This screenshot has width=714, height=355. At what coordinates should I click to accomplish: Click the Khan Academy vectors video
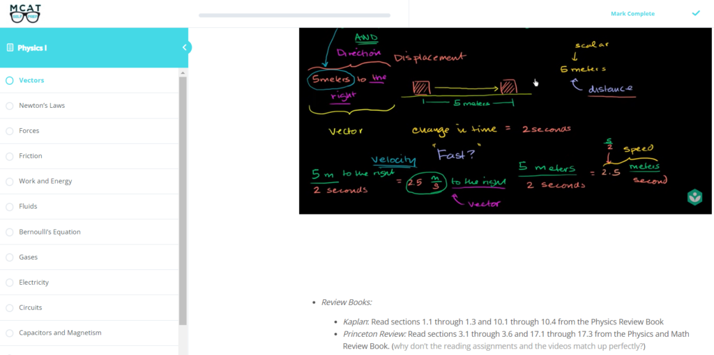505,121
